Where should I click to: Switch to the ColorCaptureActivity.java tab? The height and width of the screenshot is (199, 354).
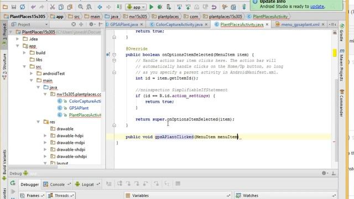pyautogui.click(x=179, y=24)
